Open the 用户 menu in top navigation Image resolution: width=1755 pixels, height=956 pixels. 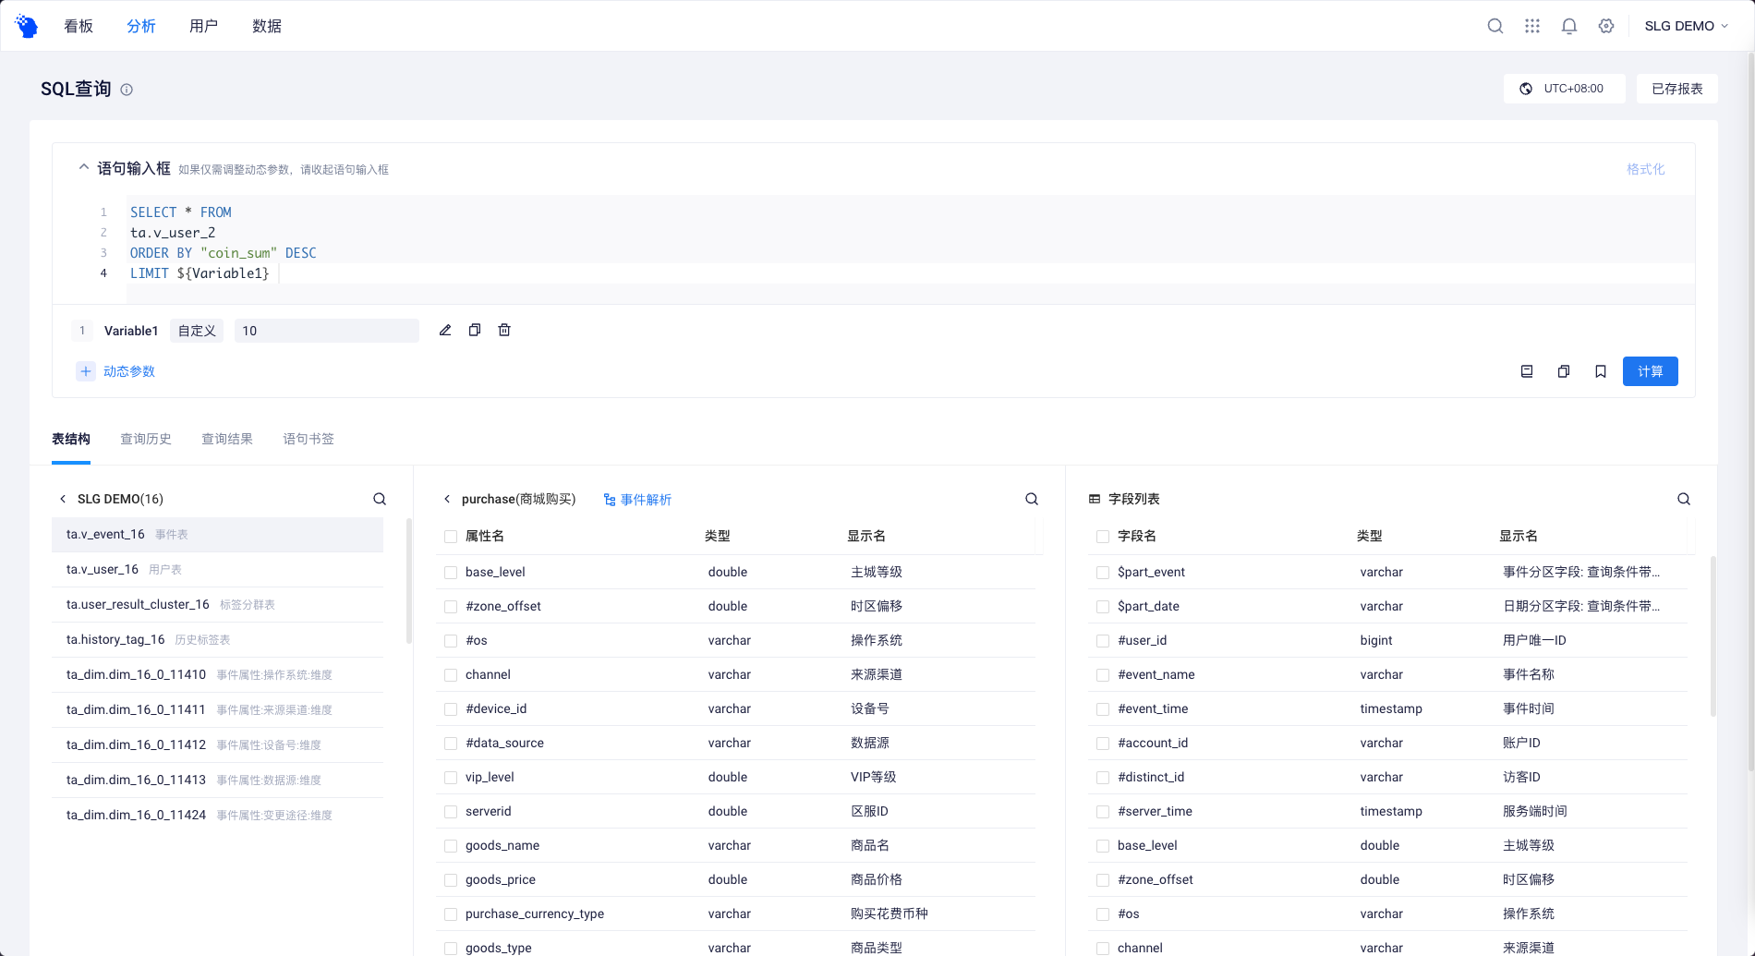pyautogui.click(x=203, y=26)
